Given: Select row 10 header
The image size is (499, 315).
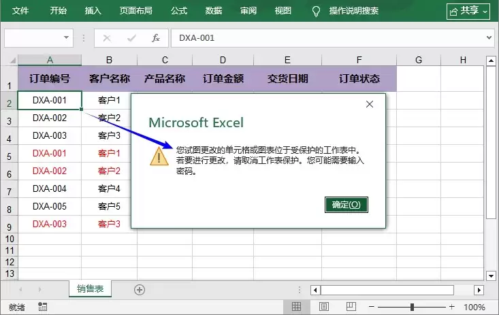Looking at the screenshot, I should [x=10, y=239].
